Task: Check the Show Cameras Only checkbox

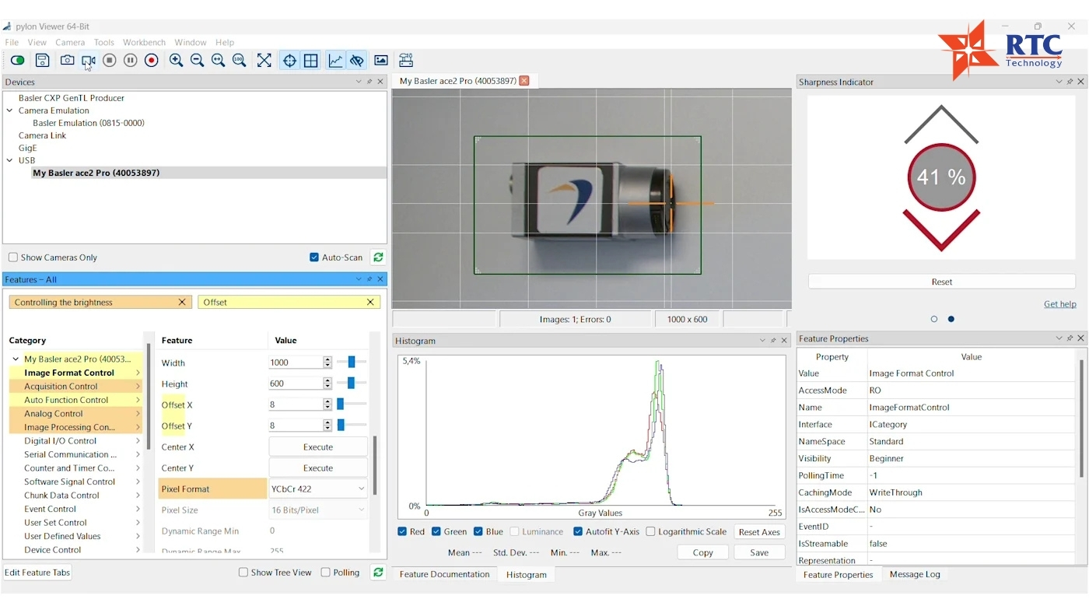Action: click(x=13, y=257)
